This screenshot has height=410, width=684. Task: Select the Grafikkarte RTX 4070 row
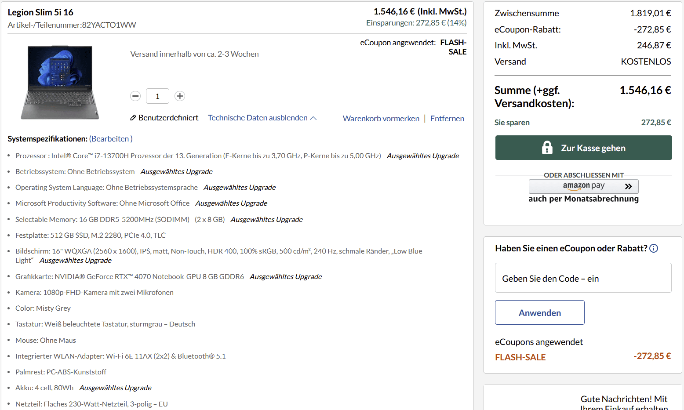pos(168,277)
